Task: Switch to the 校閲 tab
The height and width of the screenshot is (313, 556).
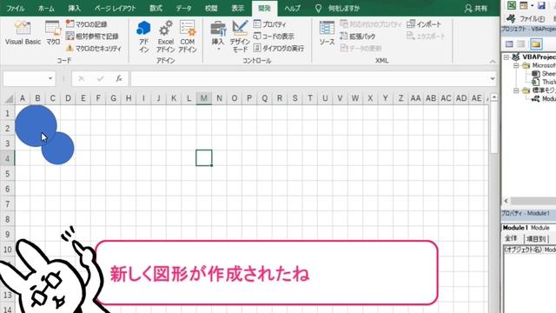Action: coord(211,8)
